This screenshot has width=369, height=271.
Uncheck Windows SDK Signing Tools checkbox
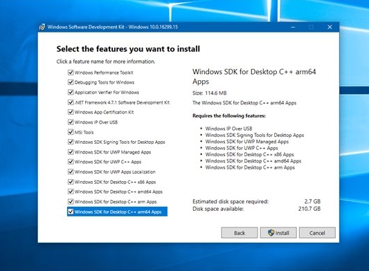[71, 142]
